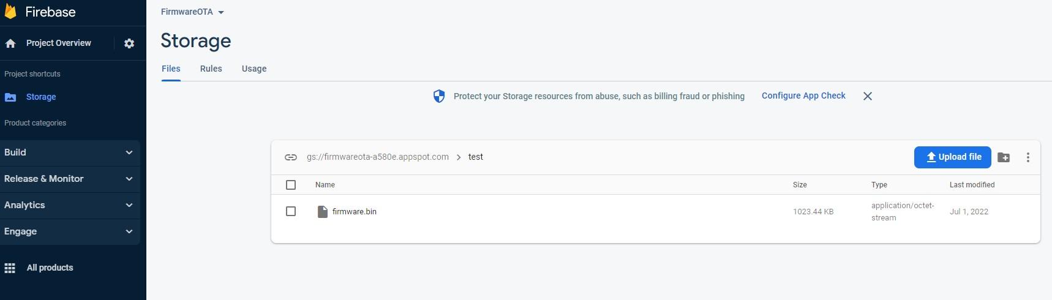Click the test folder breadcrumb
The height and width of the screenshot is (300, 1052).
476,157
